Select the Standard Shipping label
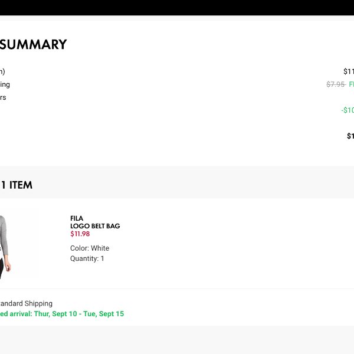354x354 pixels. [26, 303]
